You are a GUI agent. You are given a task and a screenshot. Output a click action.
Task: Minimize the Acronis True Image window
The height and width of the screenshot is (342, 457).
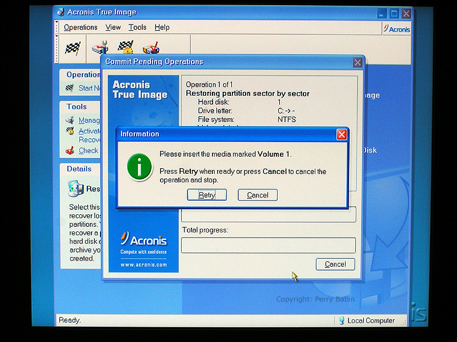tap(382, 13)
